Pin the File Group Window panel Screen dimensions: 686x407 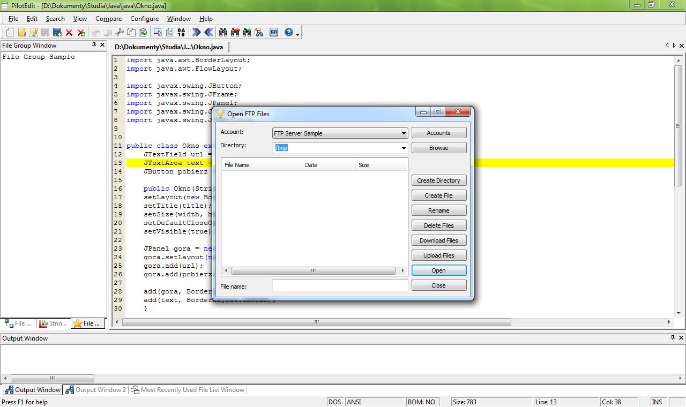[x=94, y=46]
